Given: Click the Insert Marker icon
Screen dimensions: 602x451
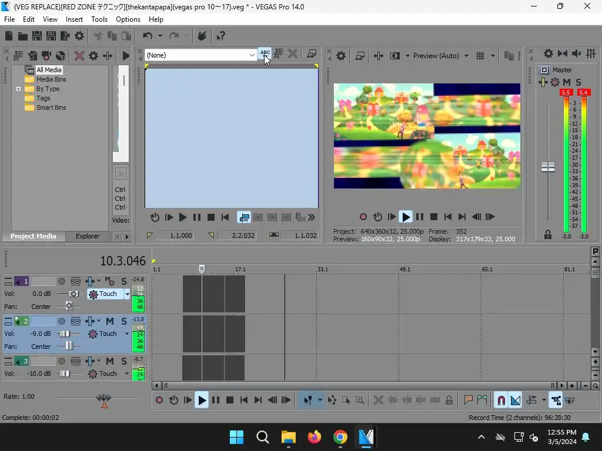Looking at the screenshot, I should tap(468, 400).
